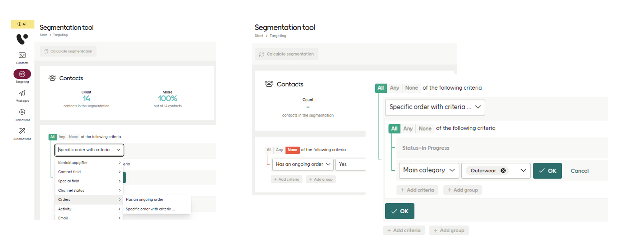Choose Specific order with criteria in the Orders submenu
Viewport: 617px width, 252px height.
(157, 209)
